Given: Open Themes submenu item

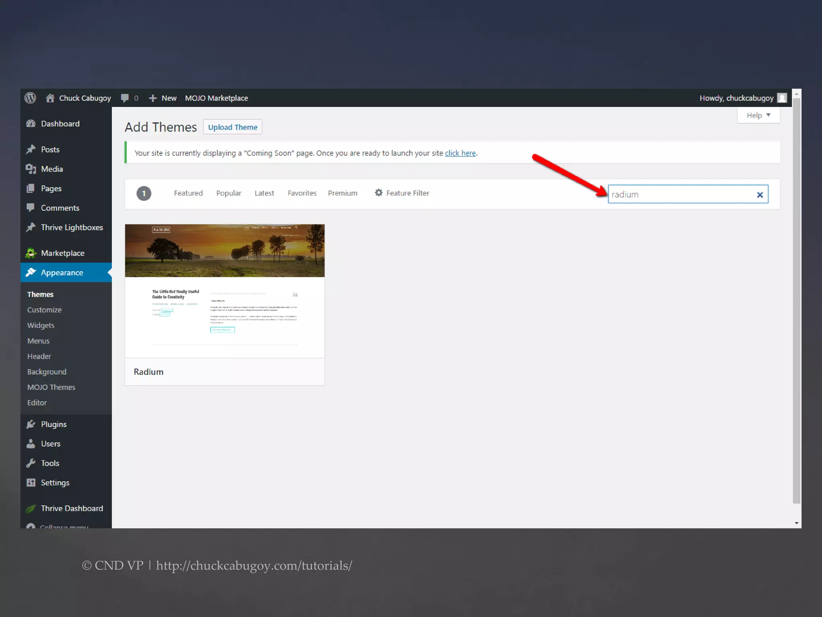Looking at the screenshot, I should point(40,294).
